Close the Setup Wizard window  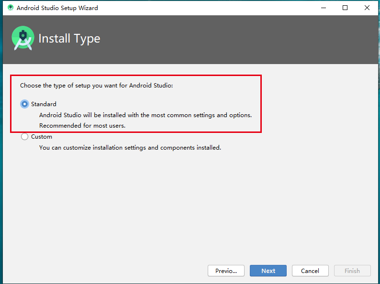click(x=367, y=8)
